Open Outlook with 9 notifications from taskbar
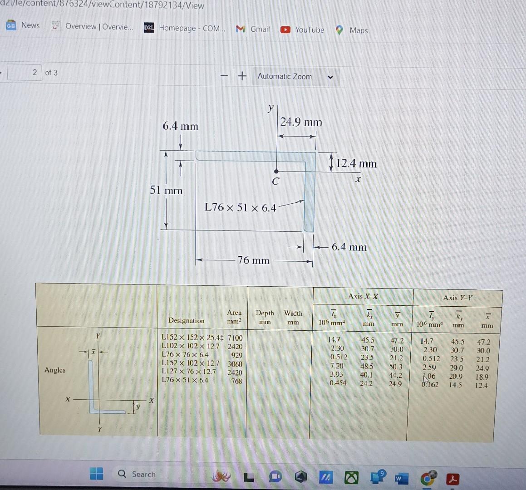 click(x=375, y=477)
